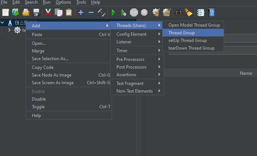Select Help in context menu
The height and width of the screenshot is (156, 257).
(x=69, y=116)
